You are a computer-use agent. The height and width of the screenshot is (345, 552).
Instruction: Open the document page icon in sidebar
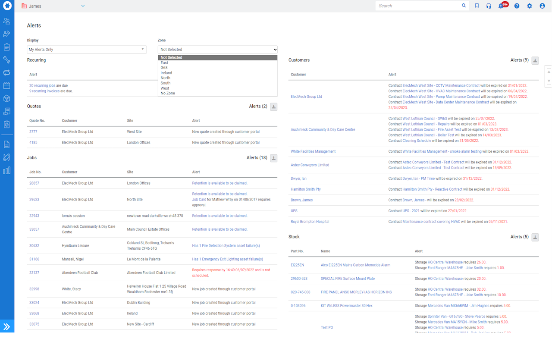coord(7,144)
